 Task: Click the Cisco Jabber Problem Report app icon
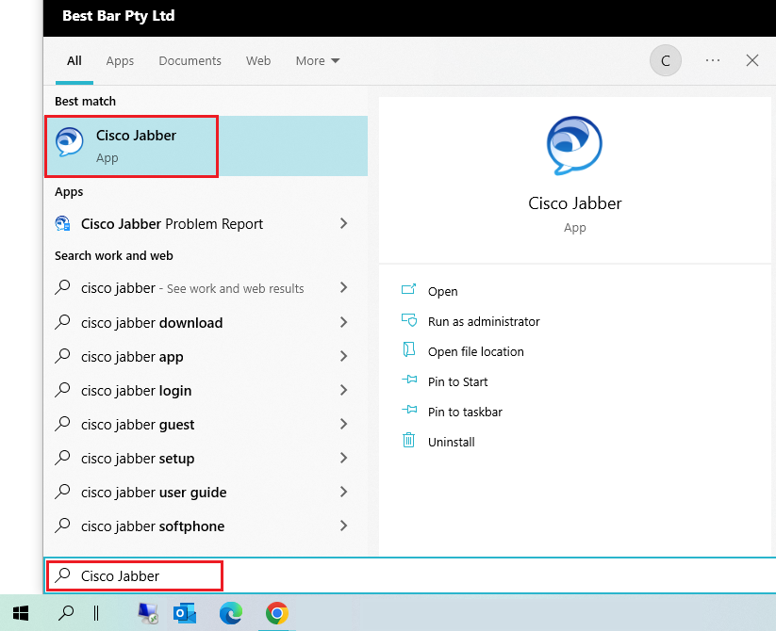(x=62, y=224)
